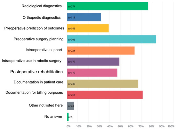Select the purple robotic surgery bar
Viewport: 176px width, 130px height.
tap(93, 61)
